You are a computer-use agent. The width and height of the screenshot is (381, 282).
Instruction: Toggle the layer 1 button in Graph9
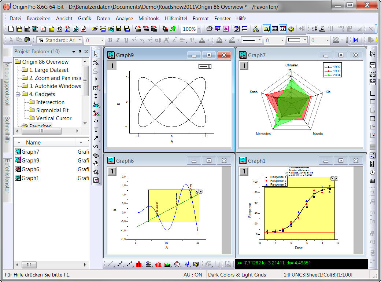tap(111, 66)
